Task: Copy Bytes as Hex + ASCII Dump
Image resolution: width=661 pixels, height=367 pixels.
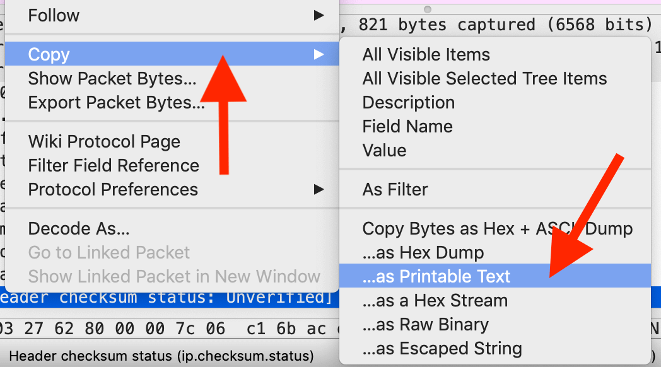Action: (x=497, y=229)
